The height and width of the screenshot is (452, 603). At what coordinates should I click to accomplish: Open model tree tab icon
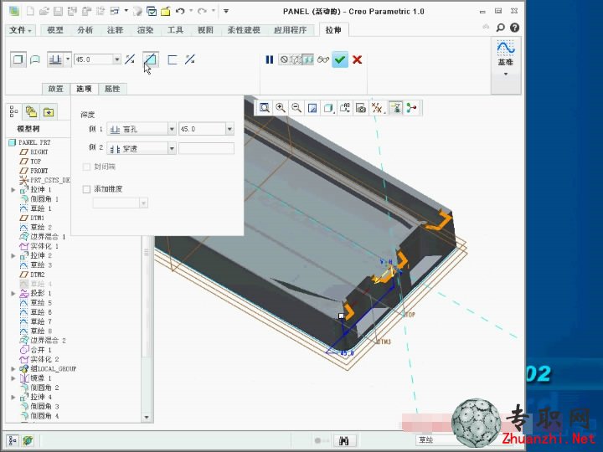pyautogui.click(x=14, y=112)
